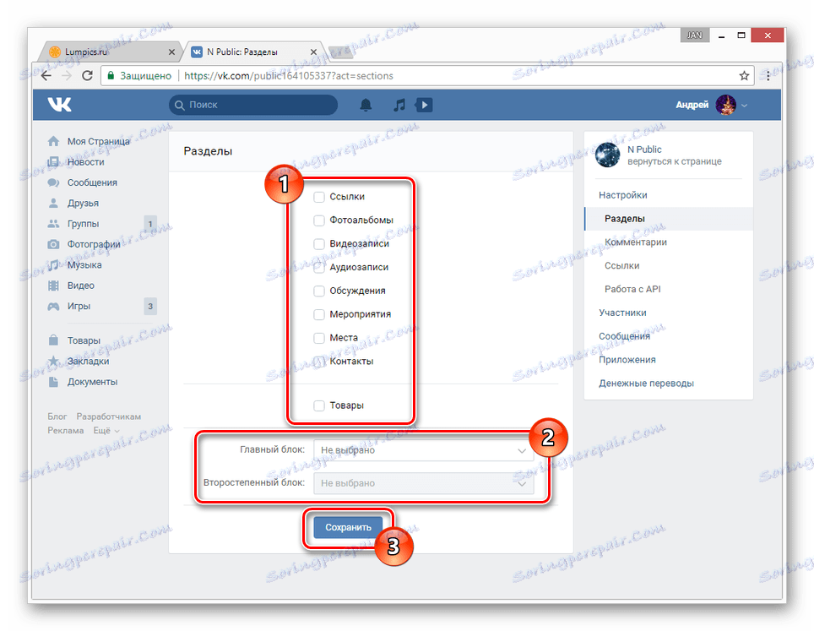Click the camera icon beside Фотографии

pos(53,244)
